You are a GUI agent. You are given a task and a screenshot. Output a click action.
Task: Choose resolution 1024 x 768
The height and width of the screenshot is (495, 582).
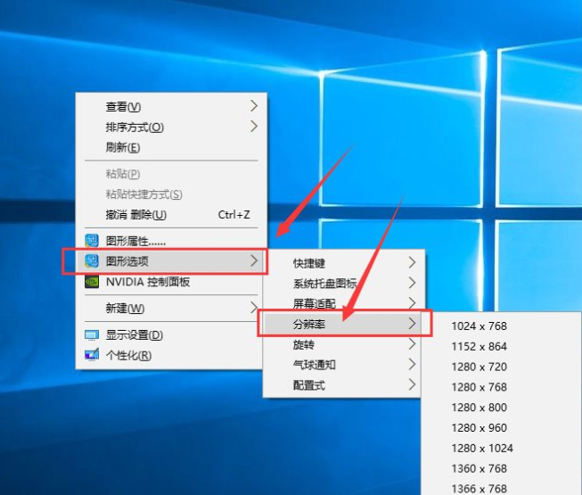click(502, 326)
